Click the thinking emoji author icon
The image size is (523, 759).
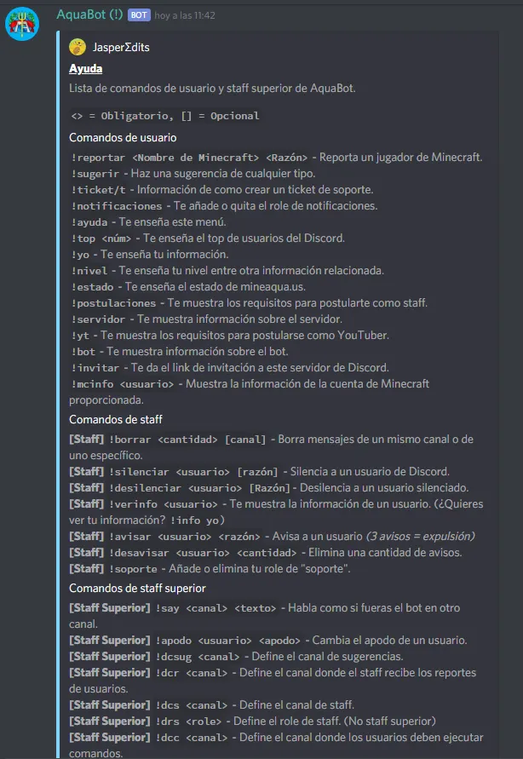[78, 47]
